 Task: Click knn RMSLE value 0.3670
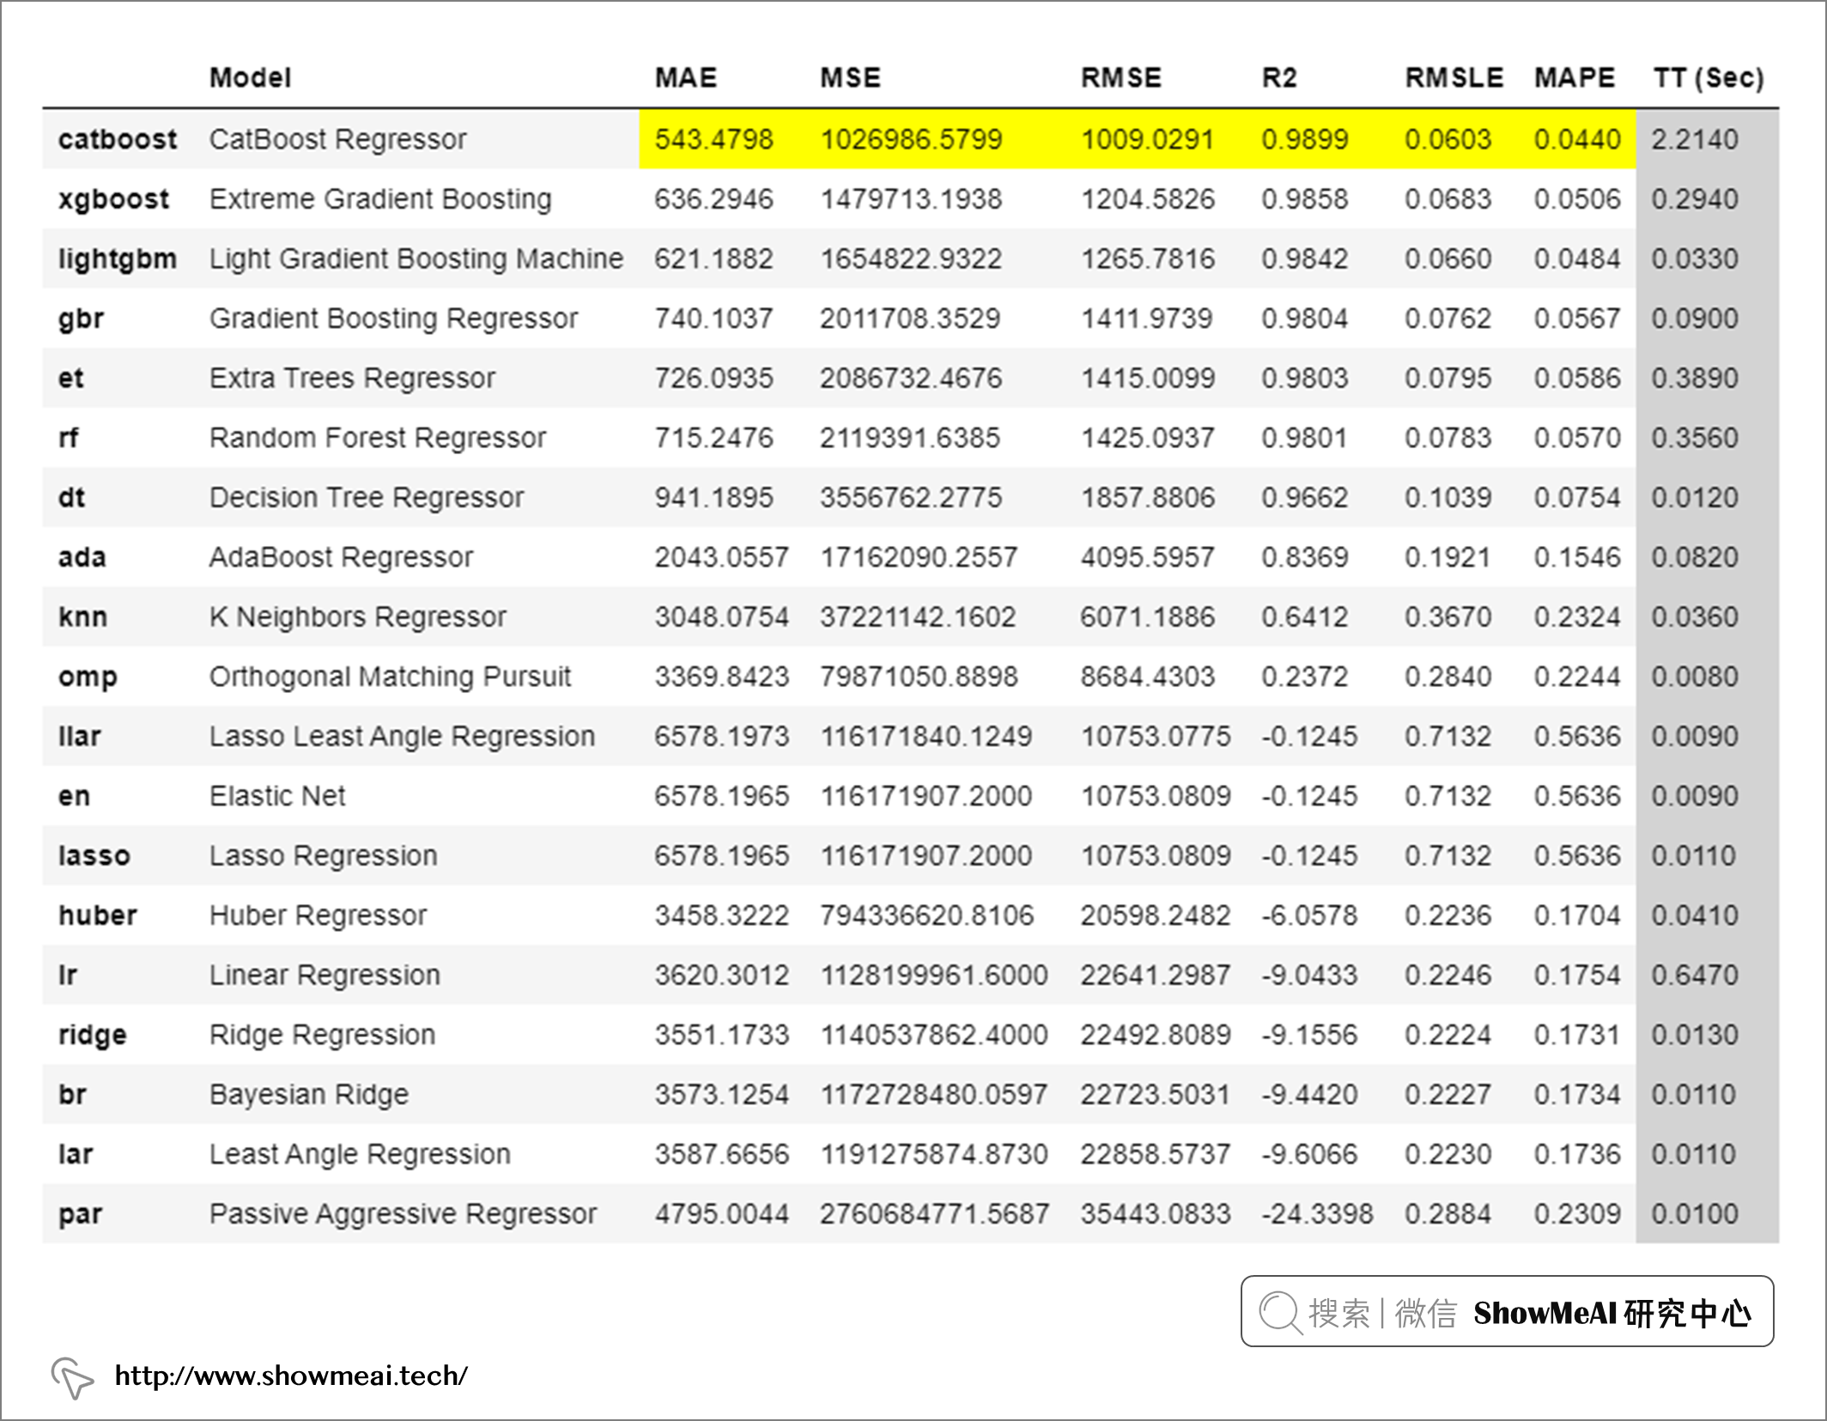(x=1448, y=616)
